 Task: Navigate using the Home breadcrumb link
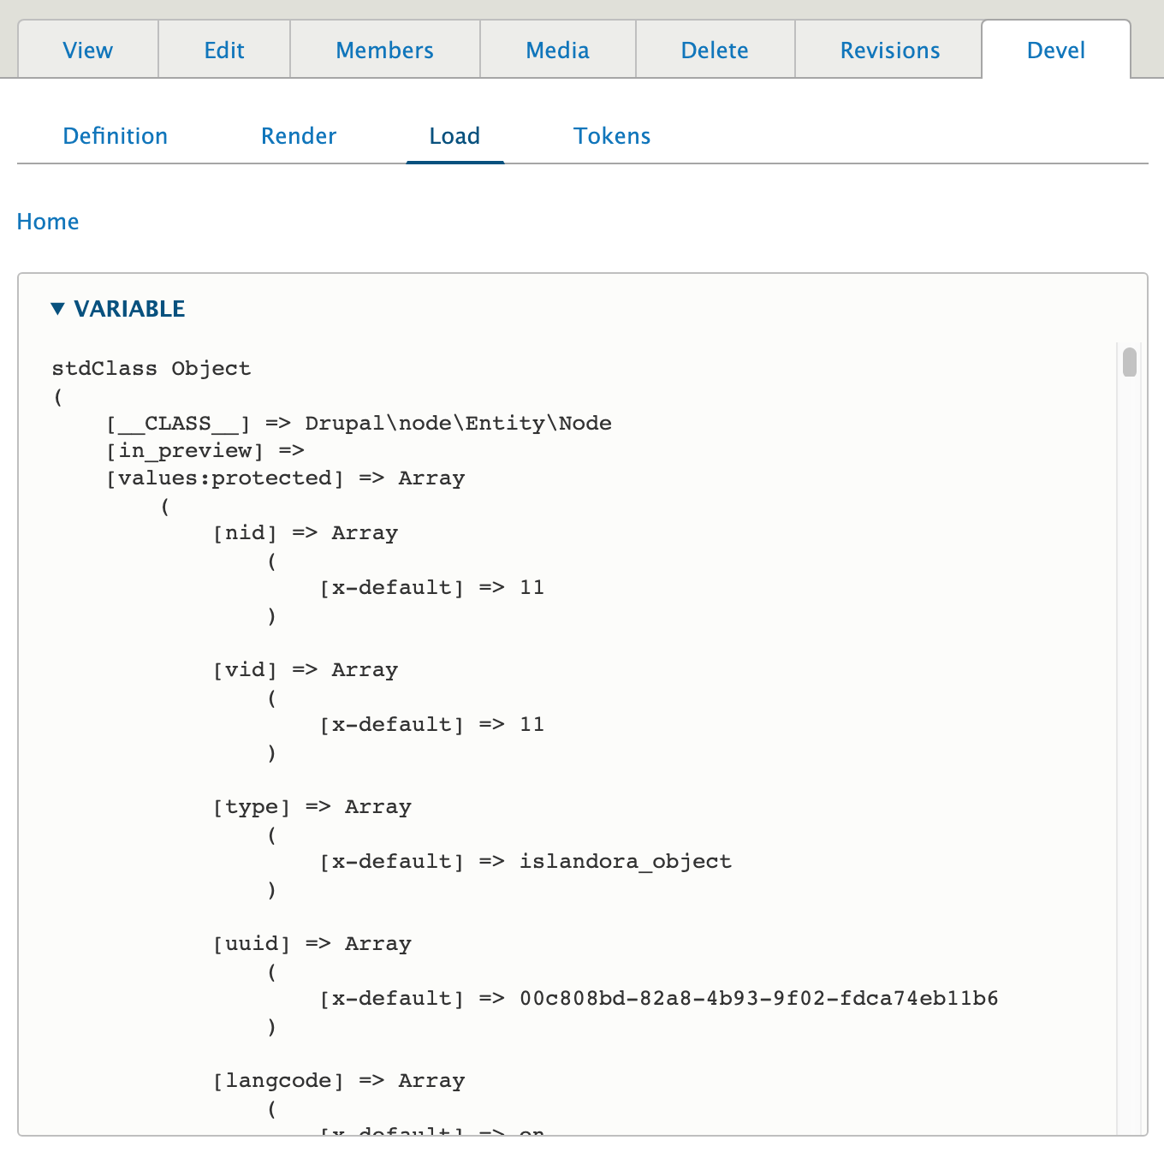pyautogui.click(x=47, y=221)
